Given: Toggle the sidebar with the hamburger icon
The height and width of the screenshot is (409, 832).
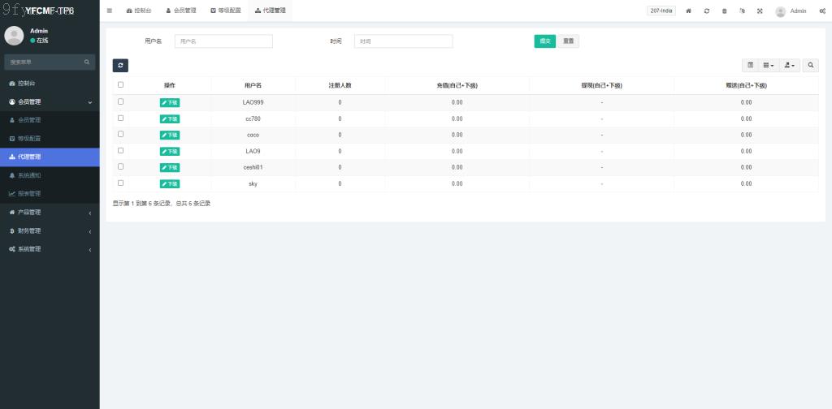Looking at the screenshot, I should (110, 11).
